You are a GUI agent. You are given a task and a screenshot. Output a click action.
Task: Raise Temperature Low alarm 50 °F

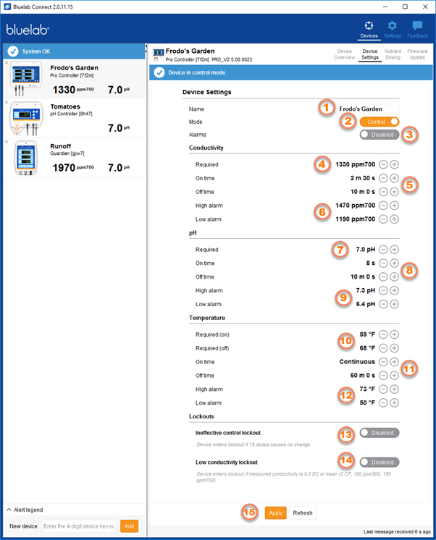click(394, 402)
